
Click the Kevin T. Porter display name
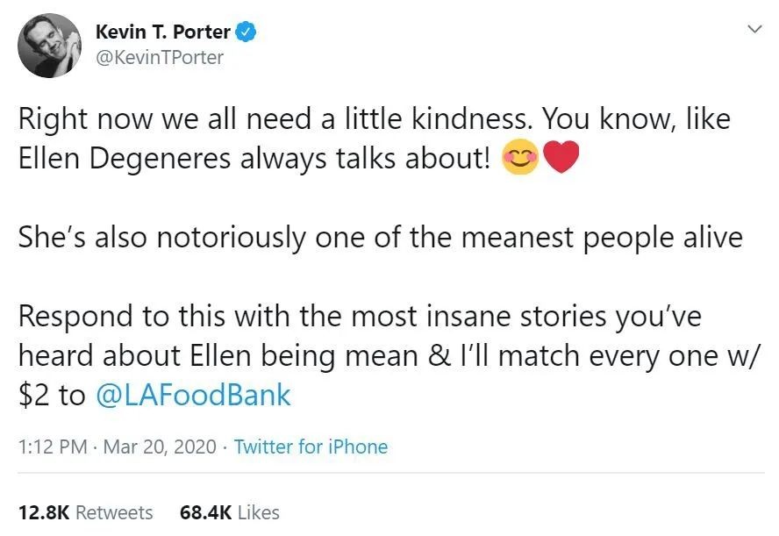click(162, 32)
